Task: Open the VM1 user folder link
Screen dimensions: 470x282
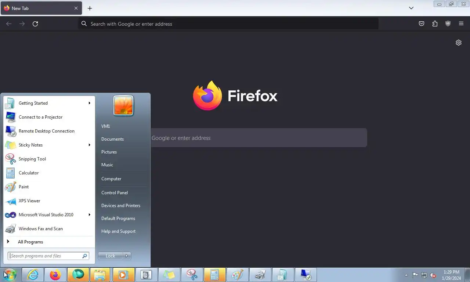Action: pyautogui.click(x=106, y=126)
